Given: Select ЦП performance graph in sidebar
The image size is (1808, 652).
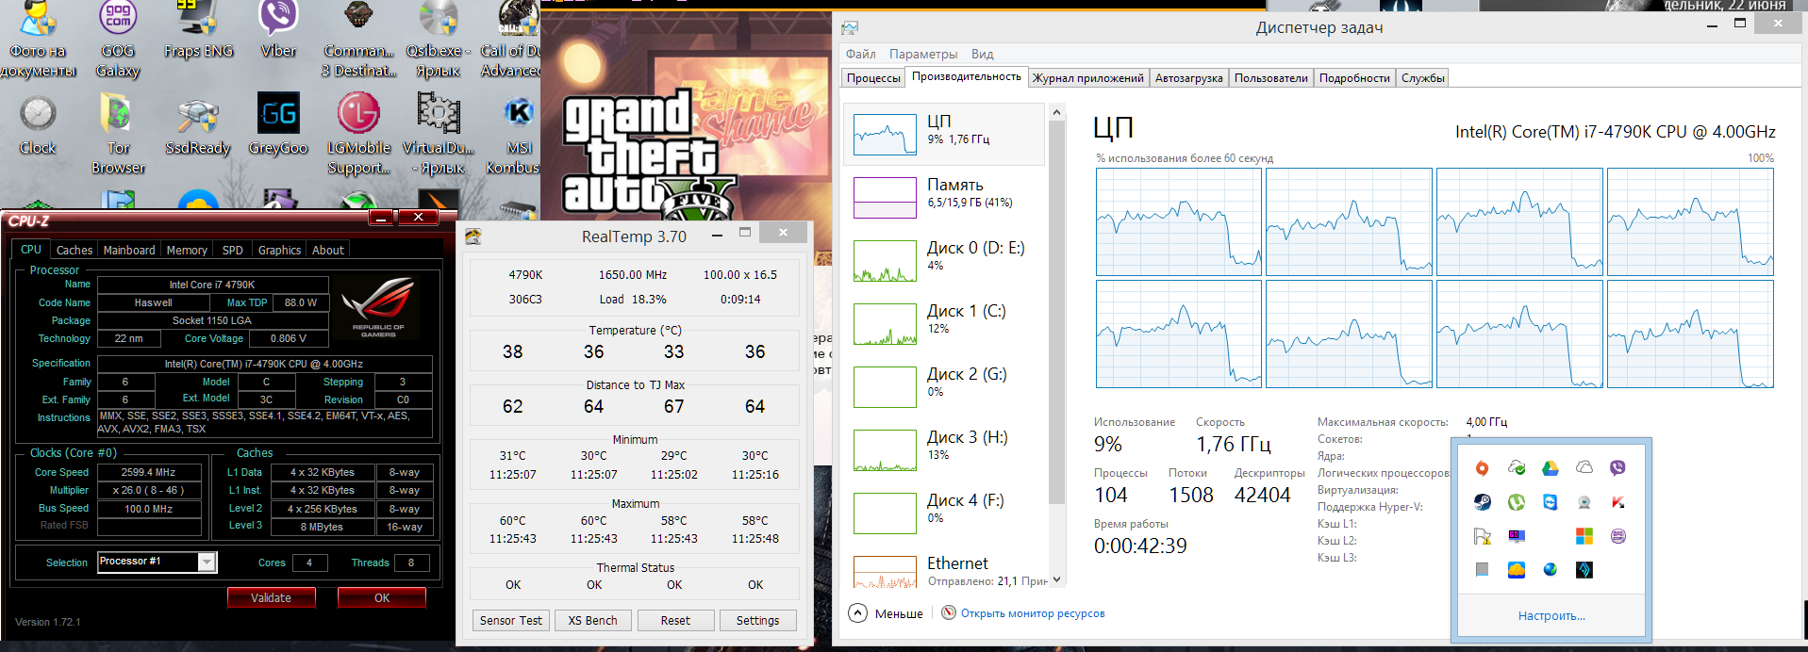Looking at the screenshot, I should click(944, 134).
